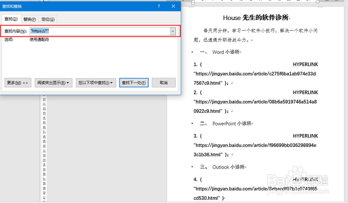Click the 查找内容 input field

tap(100, 31)
